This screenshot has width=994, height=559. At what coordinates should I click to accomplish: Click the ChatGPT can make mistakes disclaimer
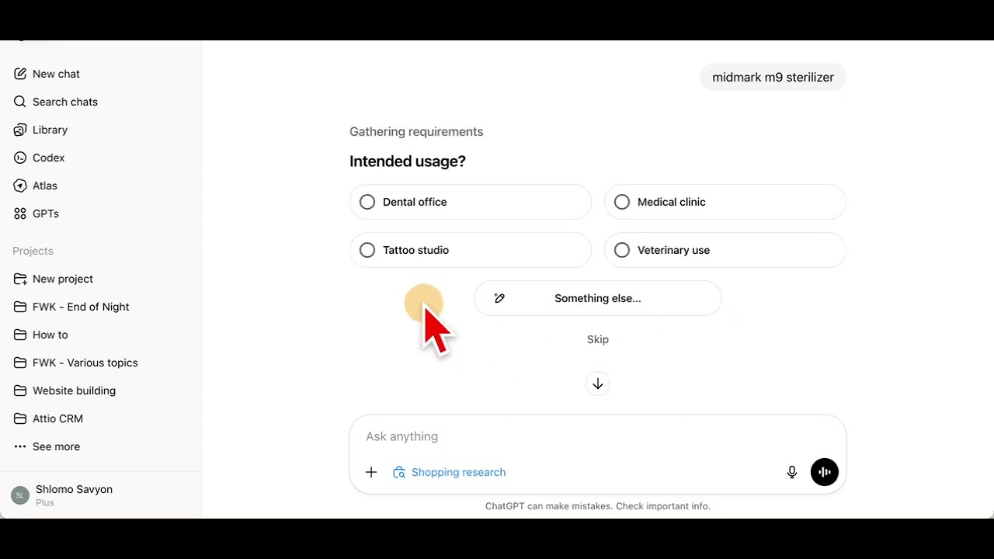(598, 506)
